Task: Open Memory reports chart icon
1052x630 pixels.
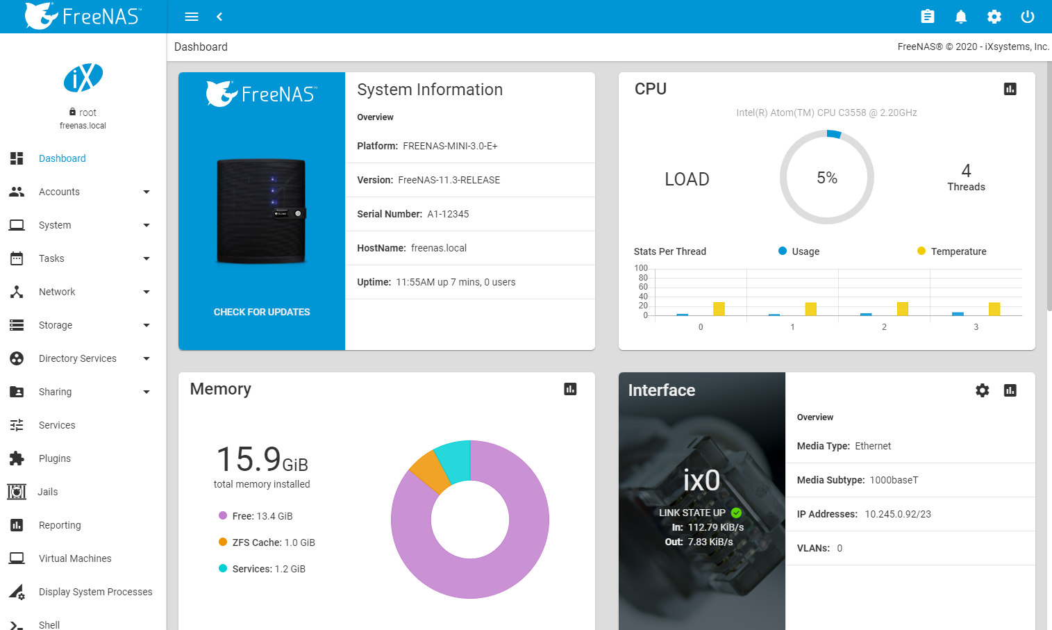Action: 570,389
